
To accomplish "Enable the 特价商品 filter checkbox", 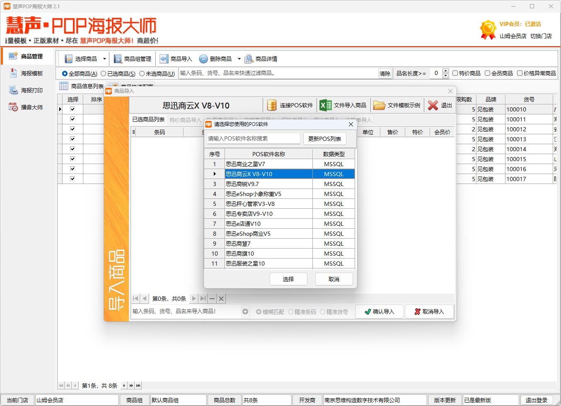I will 455,73.
